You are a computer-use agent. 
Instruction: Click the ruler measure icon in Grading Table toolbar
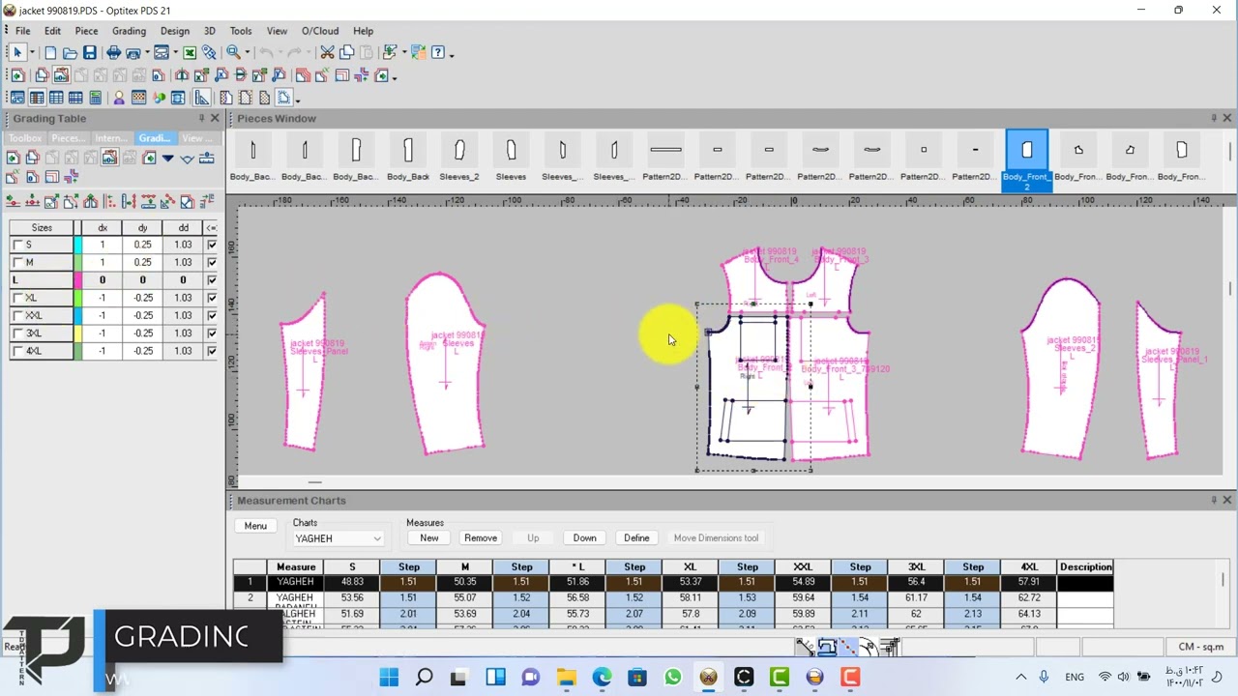point(206,159)
